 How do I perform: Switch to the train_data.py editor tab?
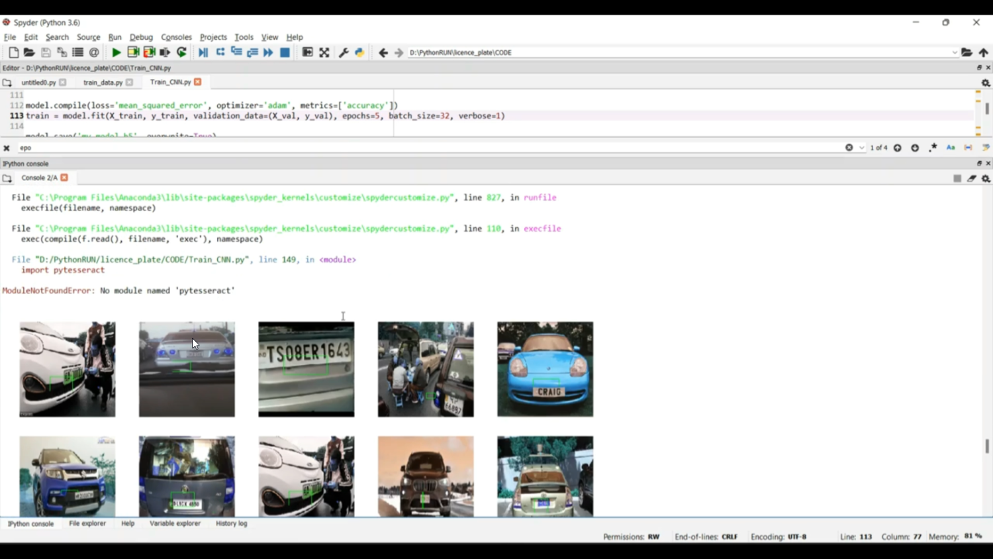pyautogui.click(x=103, y=81)
